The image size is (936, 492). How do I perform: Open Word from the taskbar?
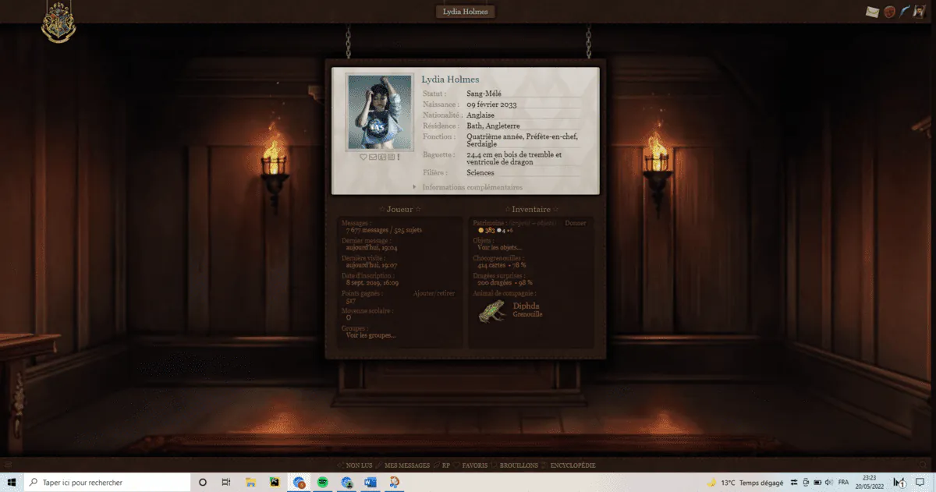(370, 483)
